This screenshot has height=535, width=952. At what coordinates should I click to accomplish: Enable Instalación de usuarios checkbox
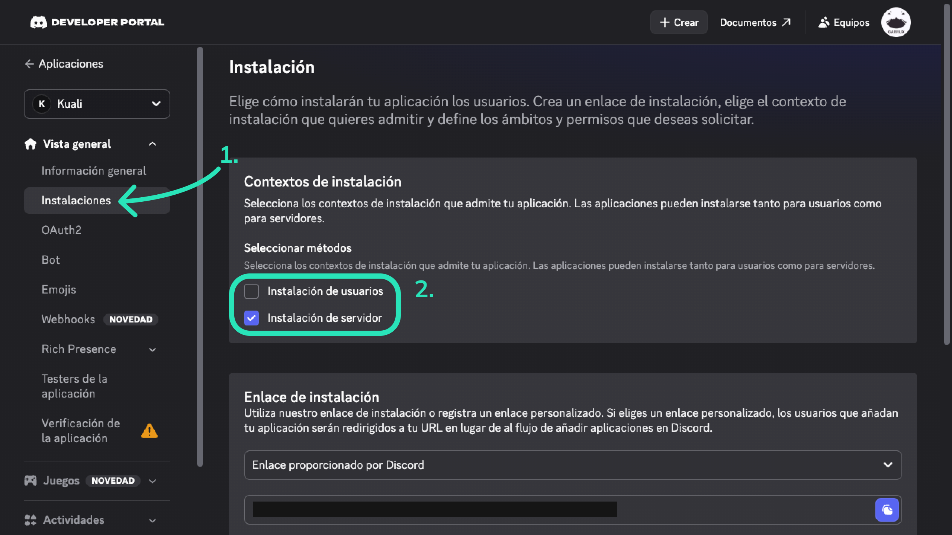click(x=251, y=291)
